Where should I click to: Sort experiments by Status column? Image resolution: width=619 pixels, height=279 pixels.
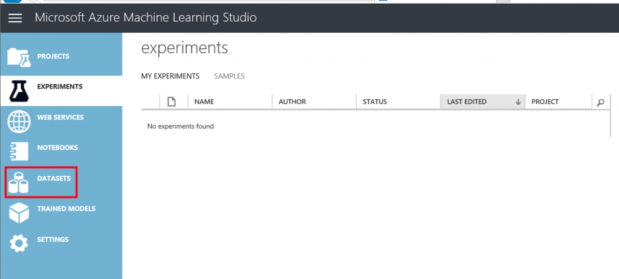click(375, 102)
